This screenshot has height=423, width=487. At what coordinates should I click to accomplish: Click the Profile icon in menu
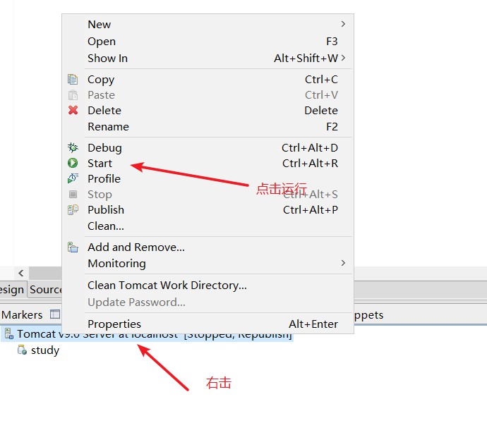pos(73,178)
